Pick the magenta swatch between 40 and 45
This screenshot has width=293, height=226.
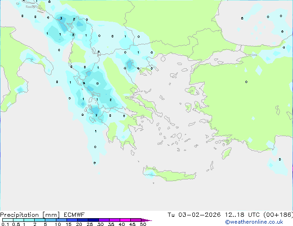(125, 220)
